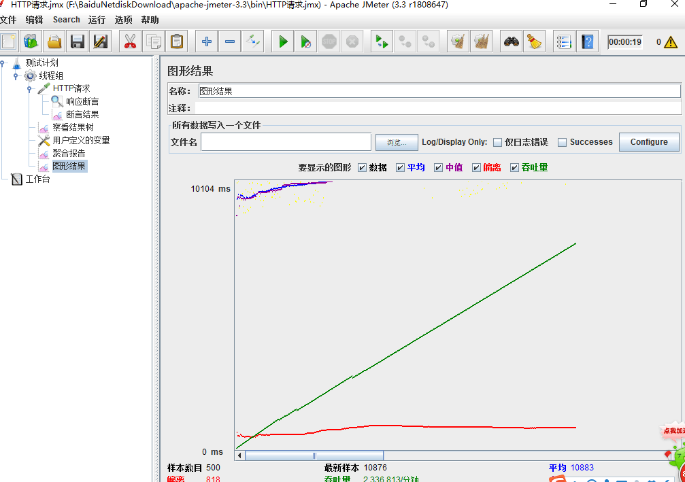
Task: Select 测试计划 in the tree
Action: (x=41, y=63)
